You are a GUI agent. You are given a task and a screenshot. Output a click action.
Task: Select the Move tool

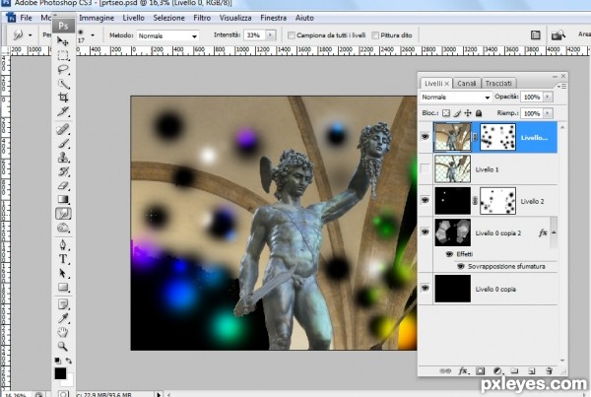click(63, 41)
